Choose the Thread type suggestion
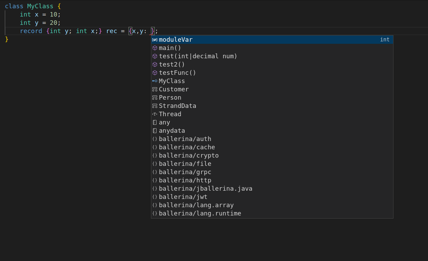This screenshot has height=261, width=428. click(272, 114)
